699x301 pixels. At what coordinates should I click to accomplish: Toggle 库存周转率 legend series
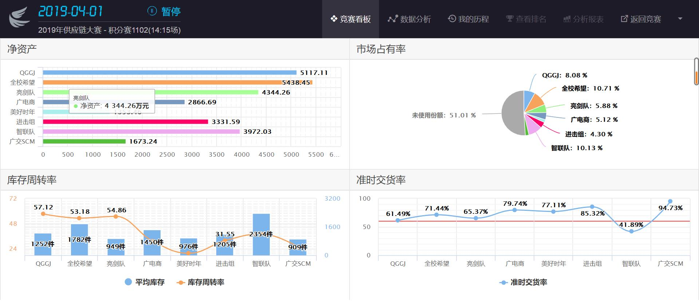point(201,282)
